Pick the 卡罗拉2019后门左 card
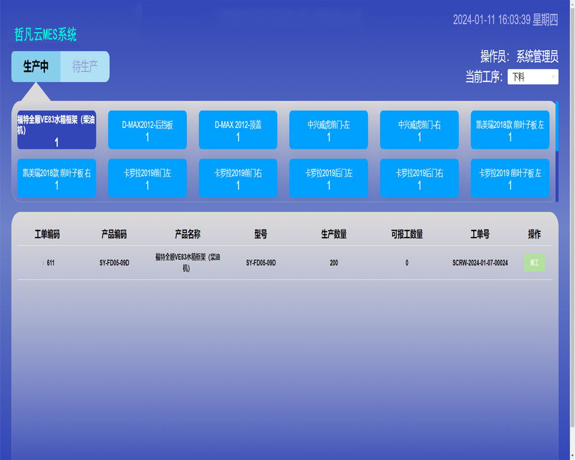This screenshot has width=575, height=460. click(x=328, y=178)
